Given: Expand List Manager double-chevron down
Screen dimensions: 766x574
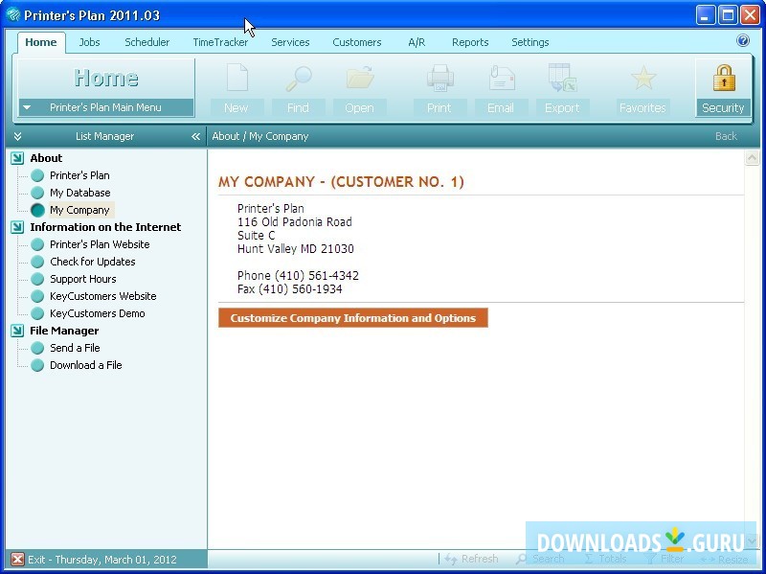Looking at the screenshot, I should click(17, 136).
